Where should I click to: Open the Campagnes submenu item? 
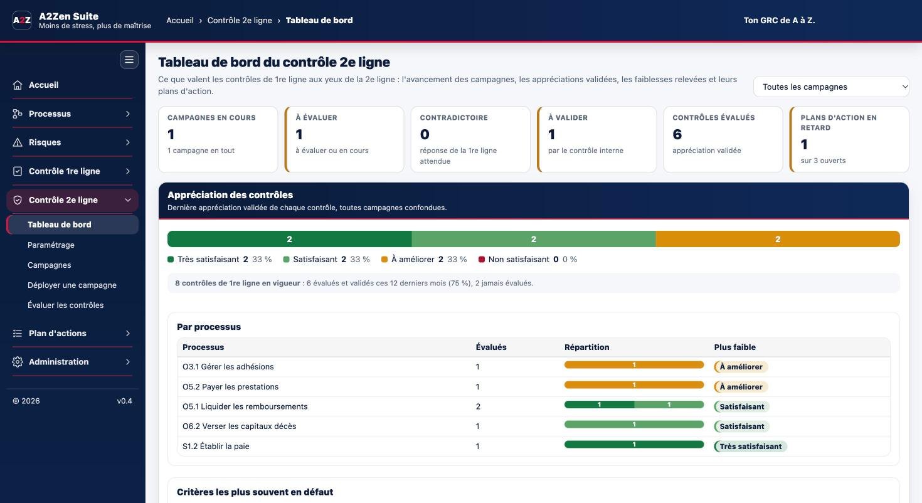pos(50,265)
